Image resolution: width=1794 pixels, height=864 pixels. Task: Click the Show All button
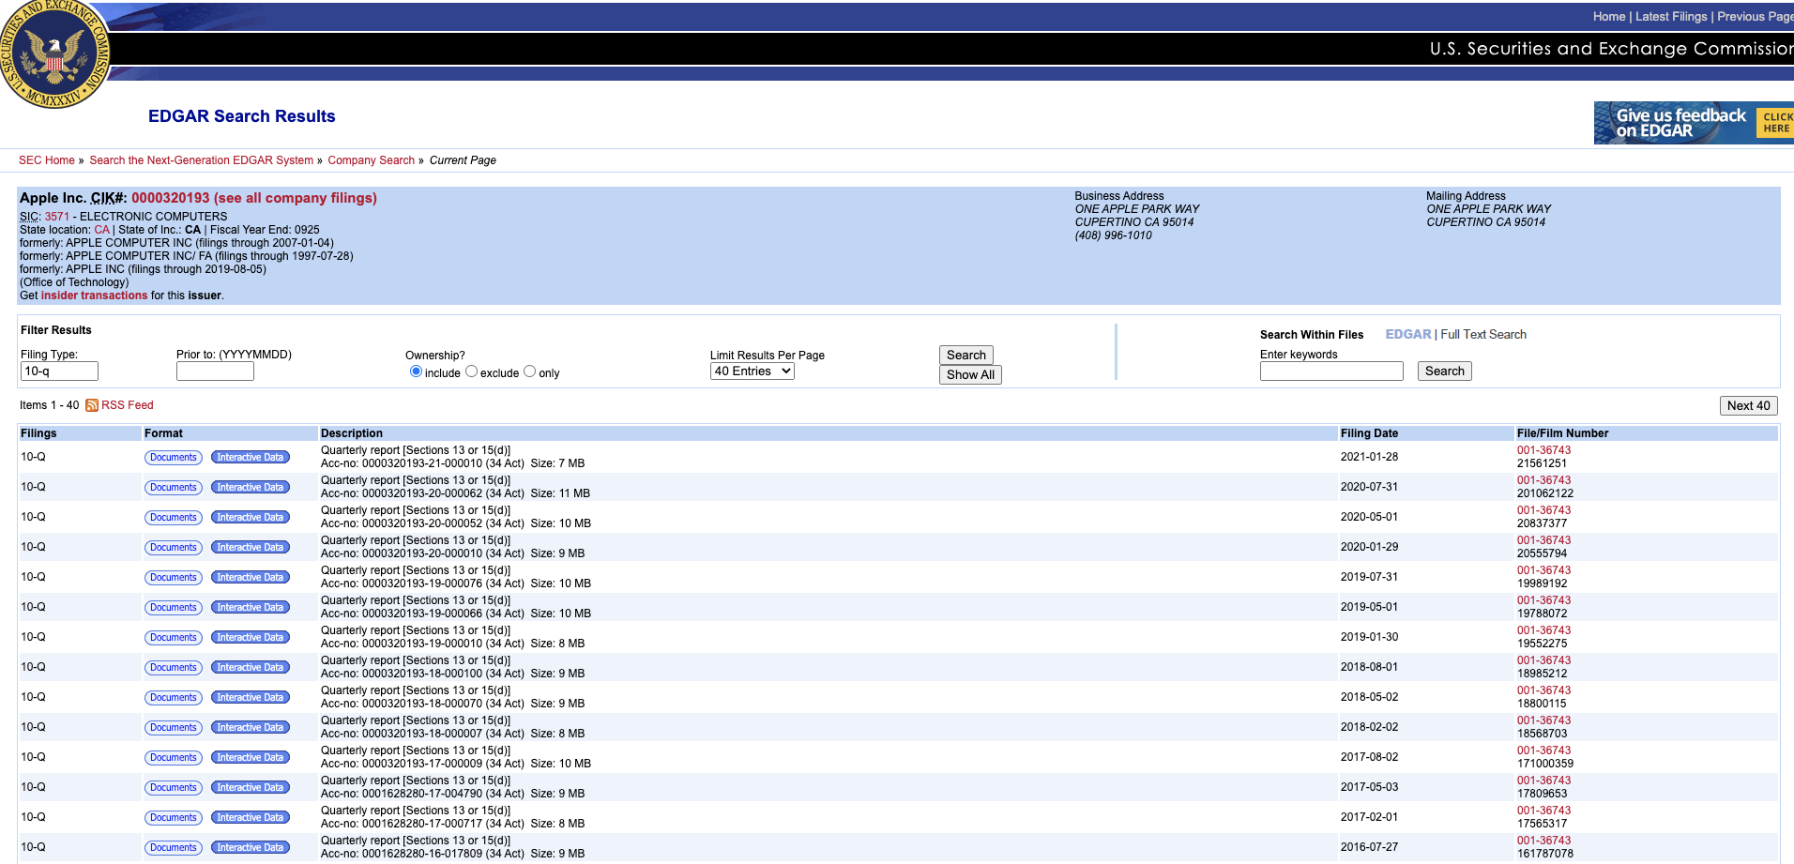(x=970, y=374)
